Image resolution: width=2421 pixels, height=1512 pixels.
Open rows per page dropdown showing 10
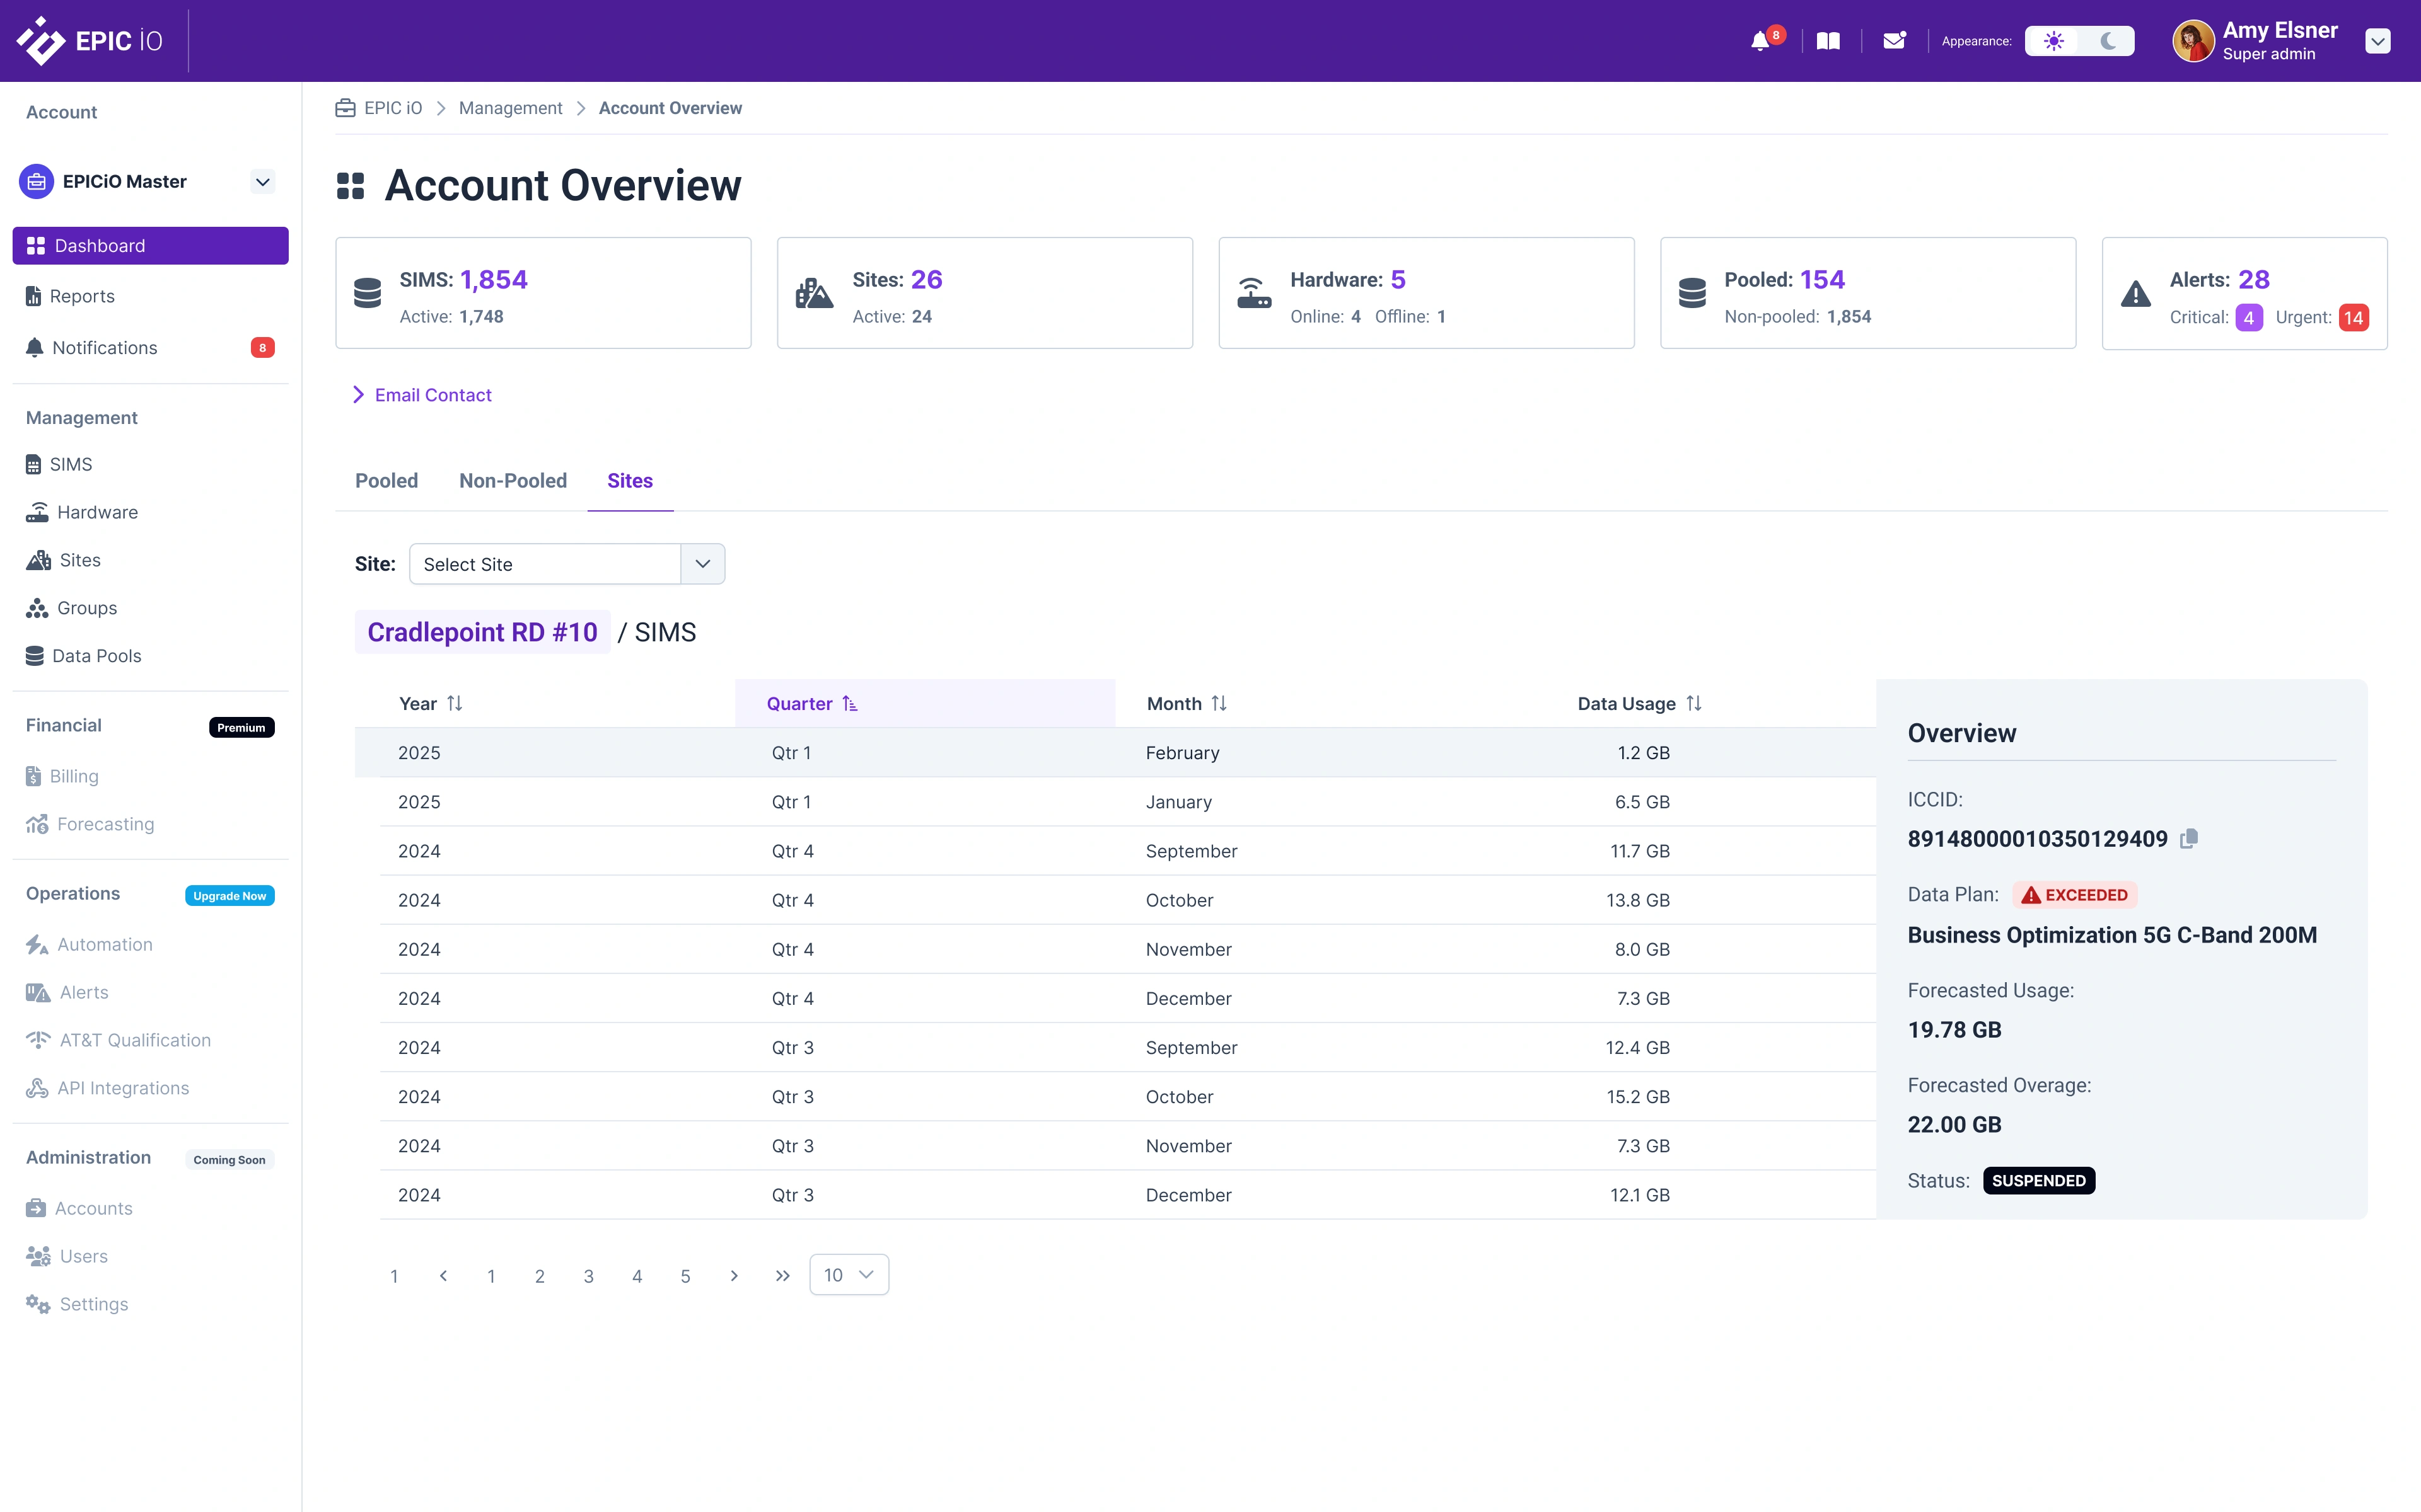(849, 1275)
